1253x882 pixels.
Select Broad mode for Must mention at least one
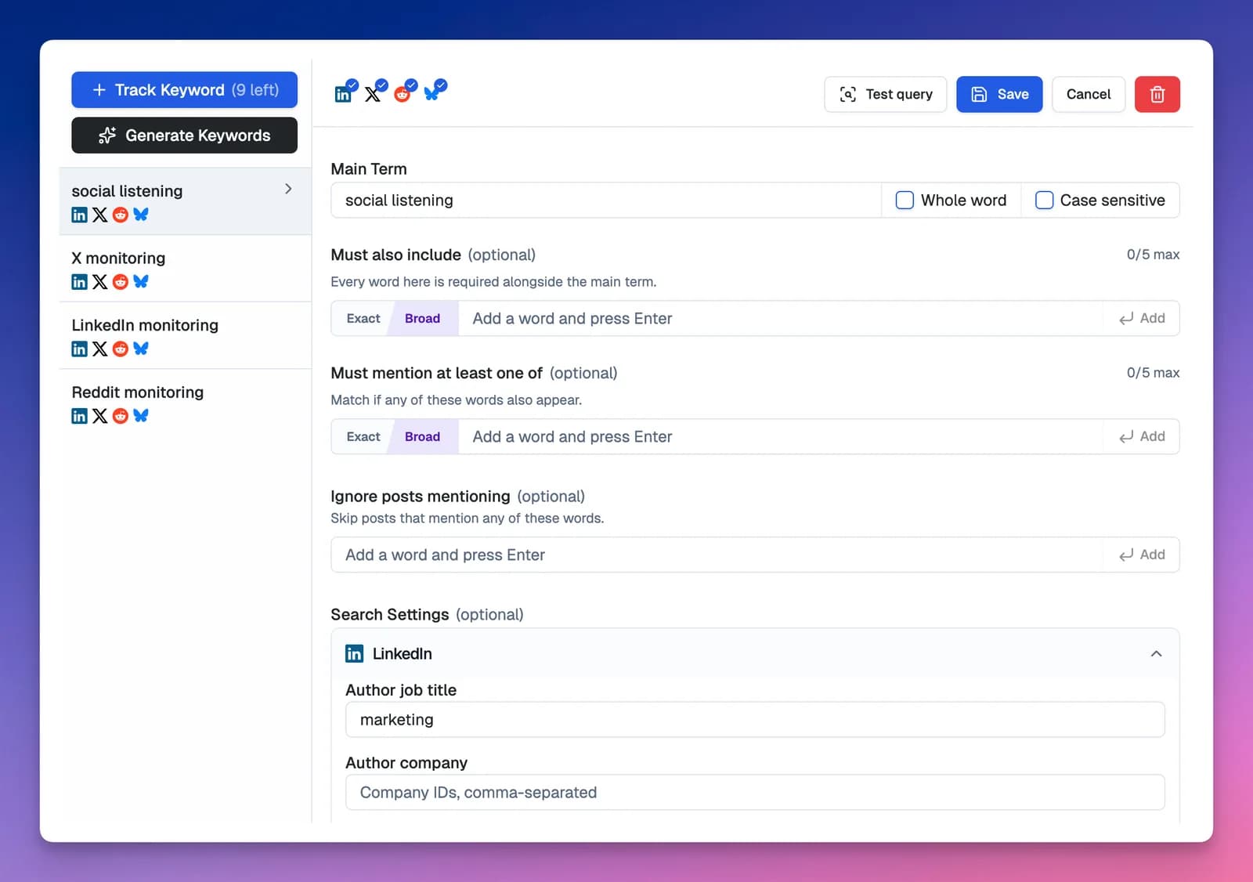[x=422, y=437]
